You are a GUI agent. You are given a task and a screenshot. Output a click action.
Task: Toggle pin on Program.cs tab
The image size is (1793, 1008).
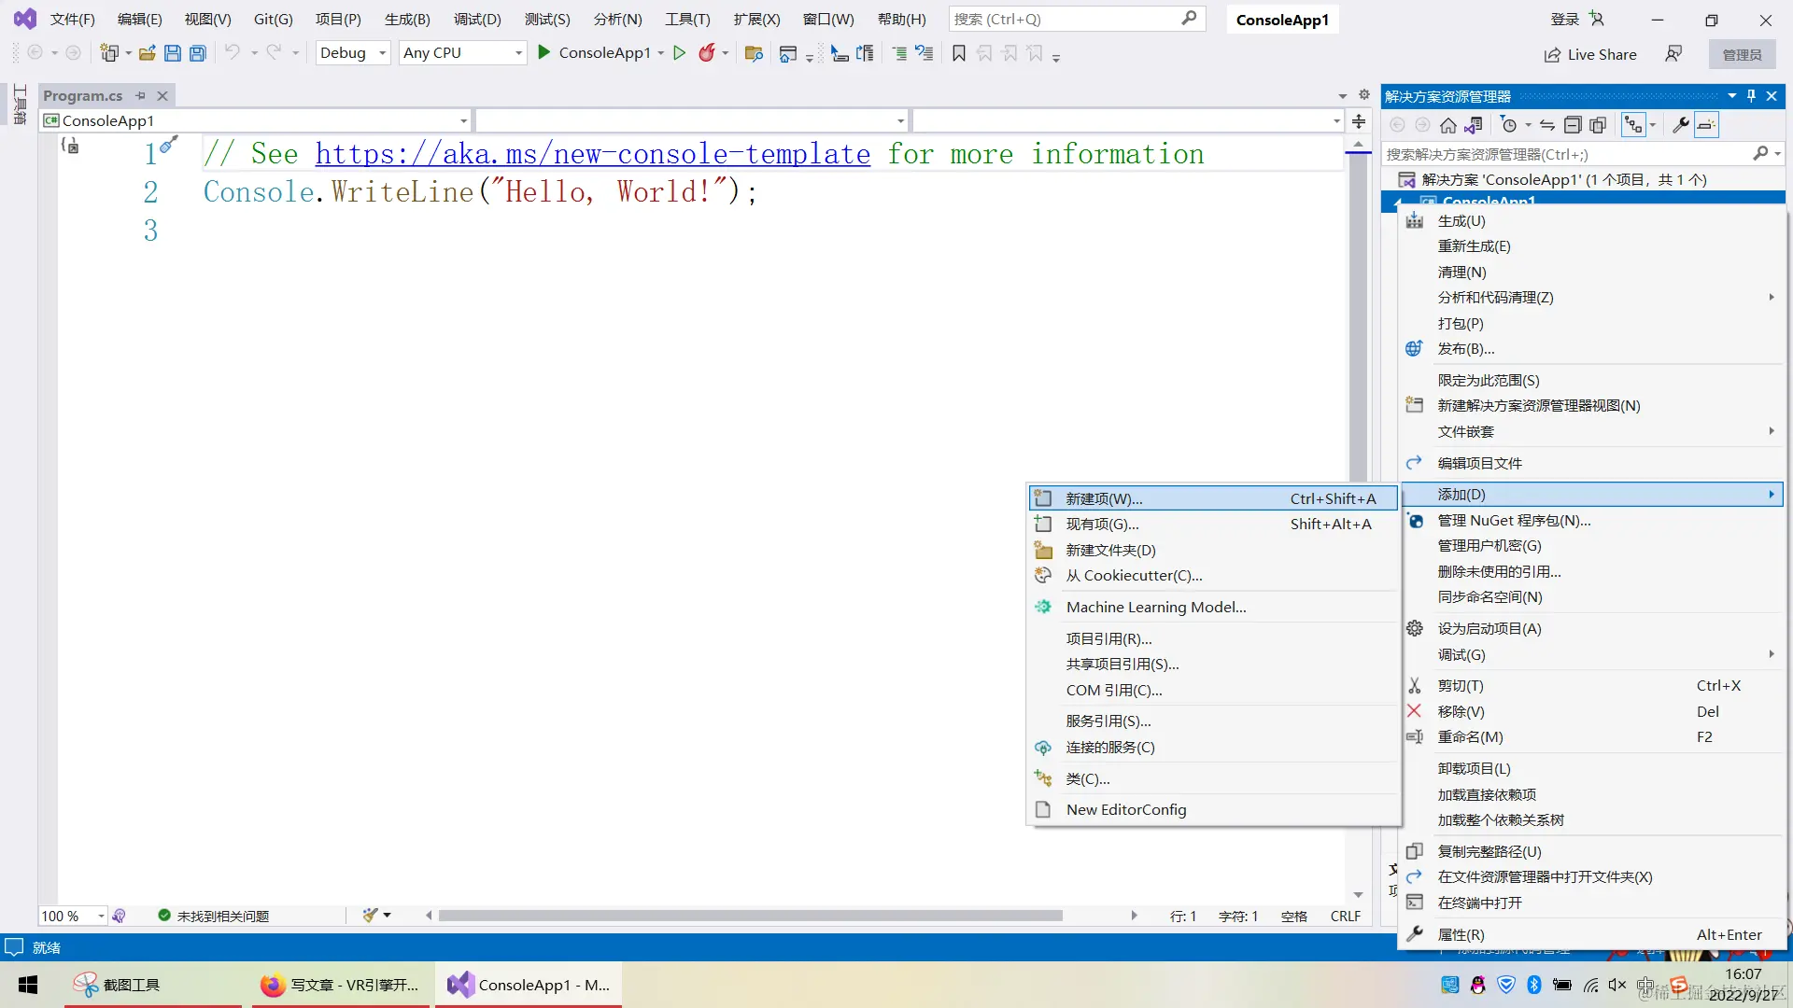click(140, 95)
